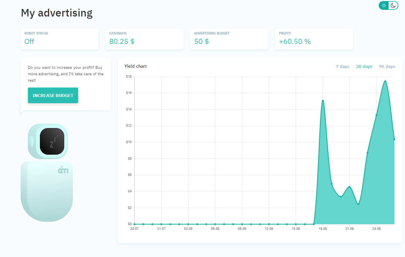Click the chart peak point at 18.08
Viewport: 405px width, 257px height.
tap(323, 101)
